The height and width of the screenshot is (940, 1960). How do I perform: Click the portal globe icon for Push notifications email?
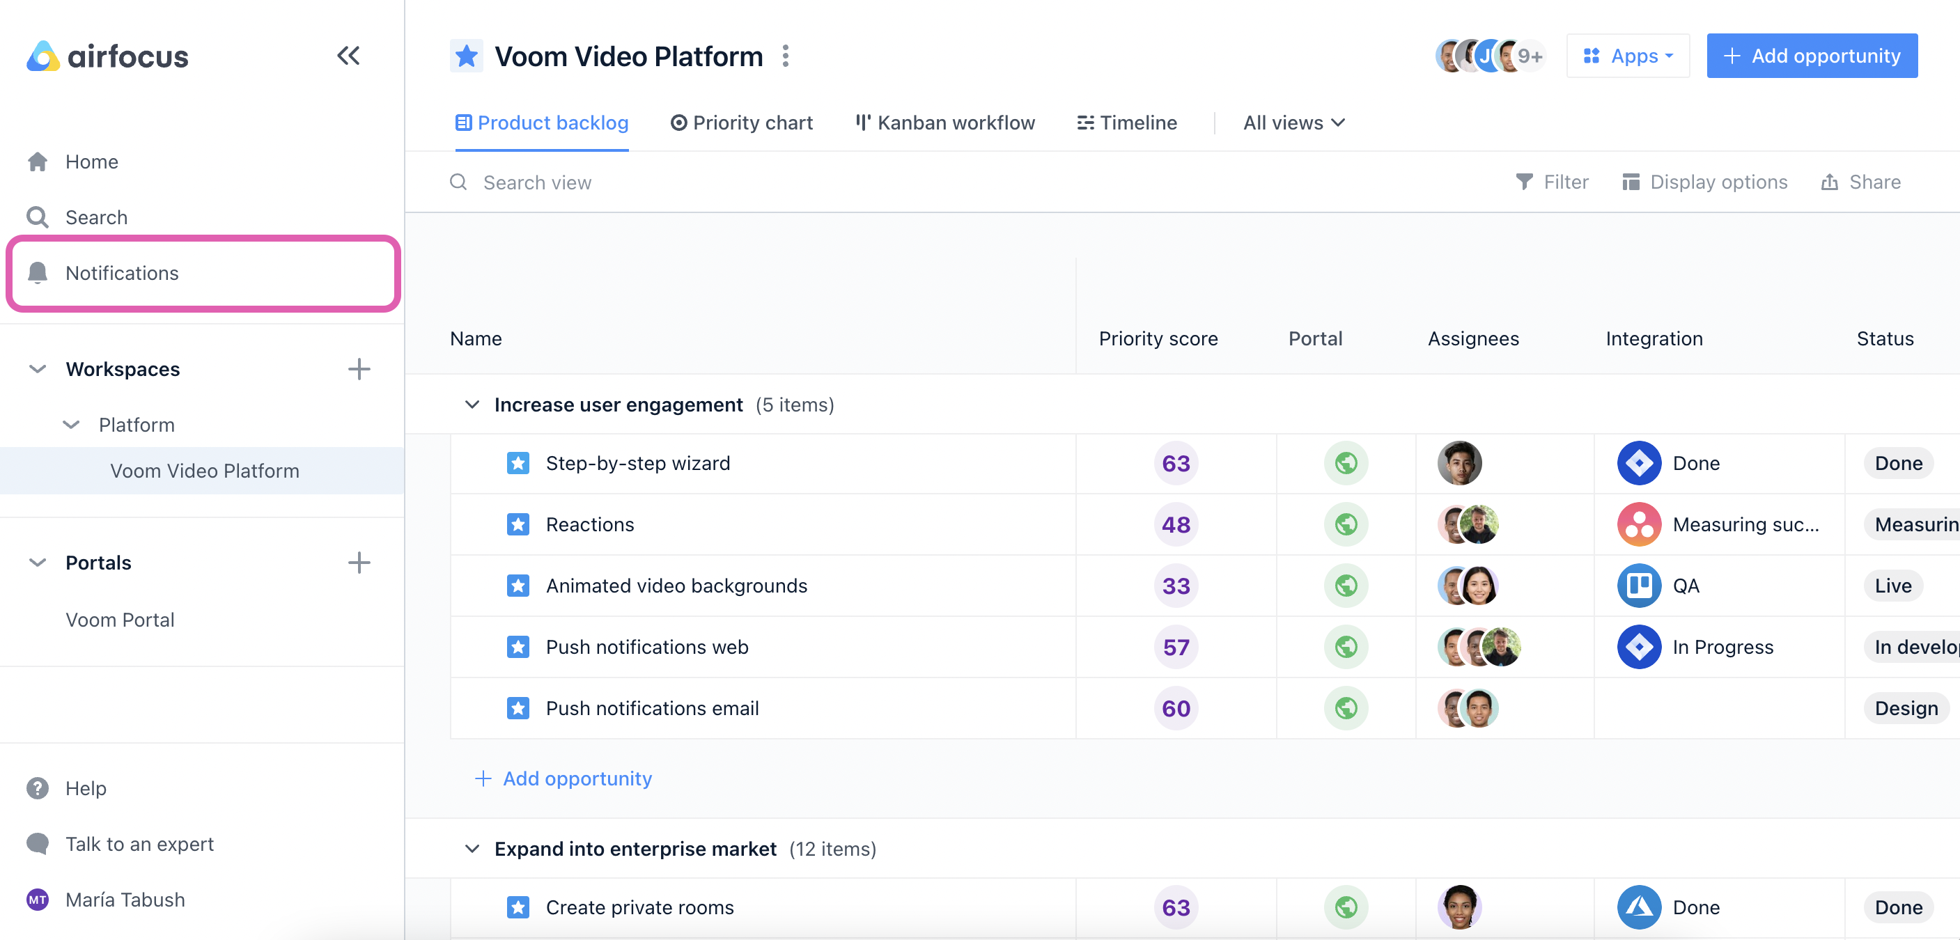pyautogui.click(x=1346, y=709)
